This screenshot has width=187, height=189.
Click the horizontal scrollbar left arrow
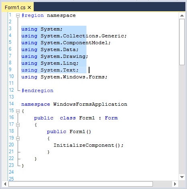coord(5,184)
